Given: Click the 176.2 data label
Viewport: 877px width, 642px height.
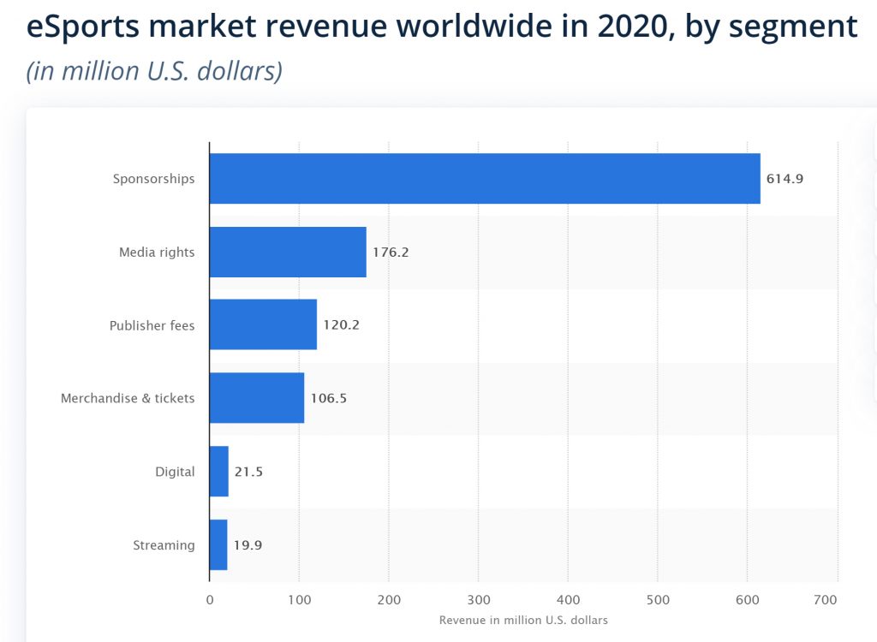Looking at the screenshot, I should coord(391,253).
